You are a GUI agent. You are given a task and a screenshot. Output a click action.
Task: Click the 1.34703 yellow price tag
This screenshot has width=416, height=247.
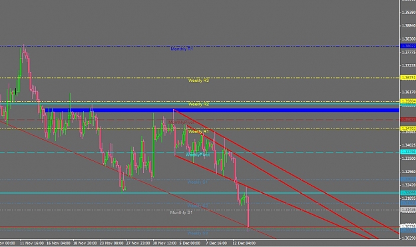click(408, 128)
